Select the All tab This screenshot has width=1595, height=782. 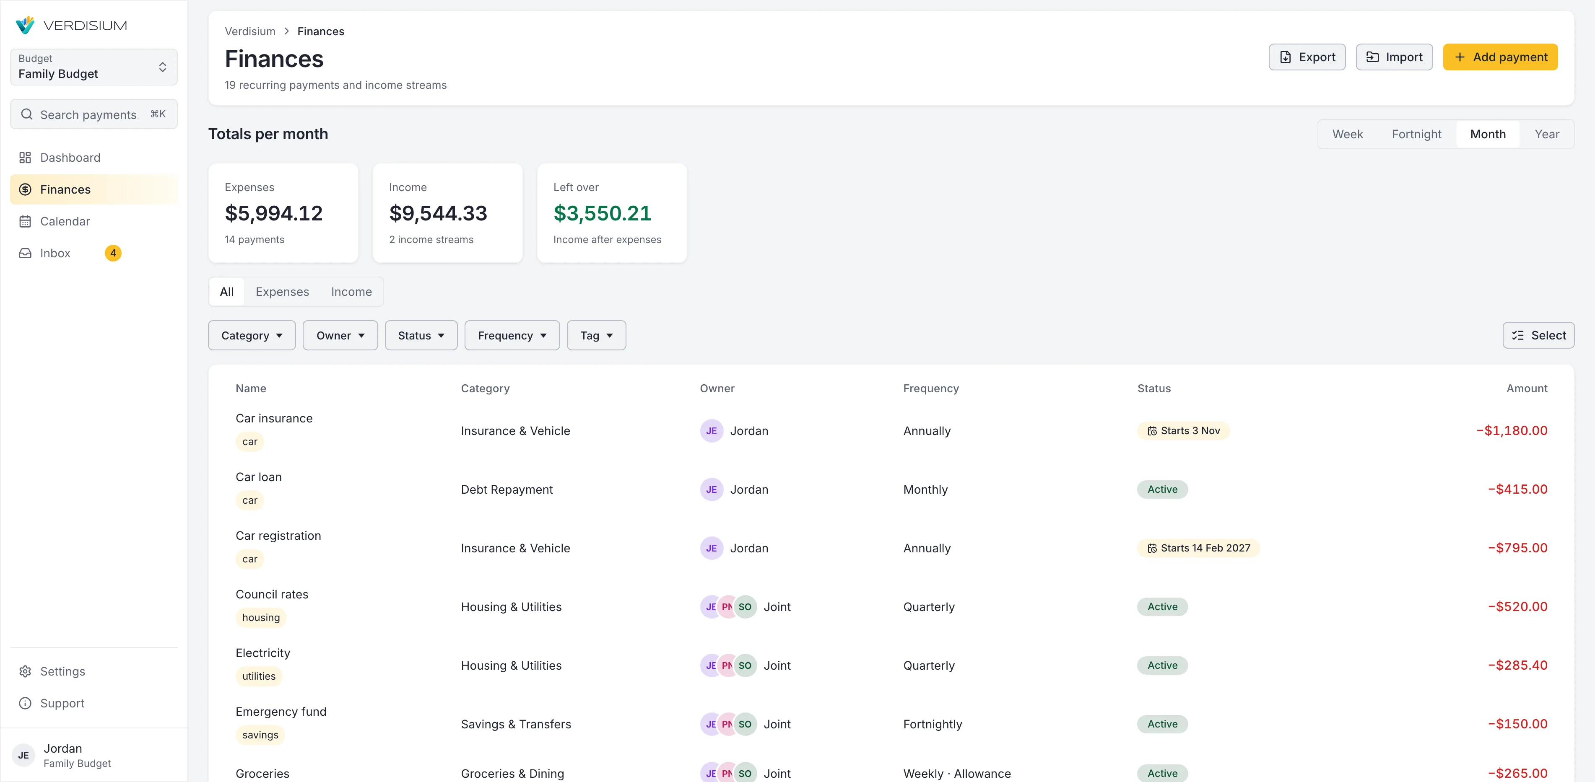coord(226,291)
